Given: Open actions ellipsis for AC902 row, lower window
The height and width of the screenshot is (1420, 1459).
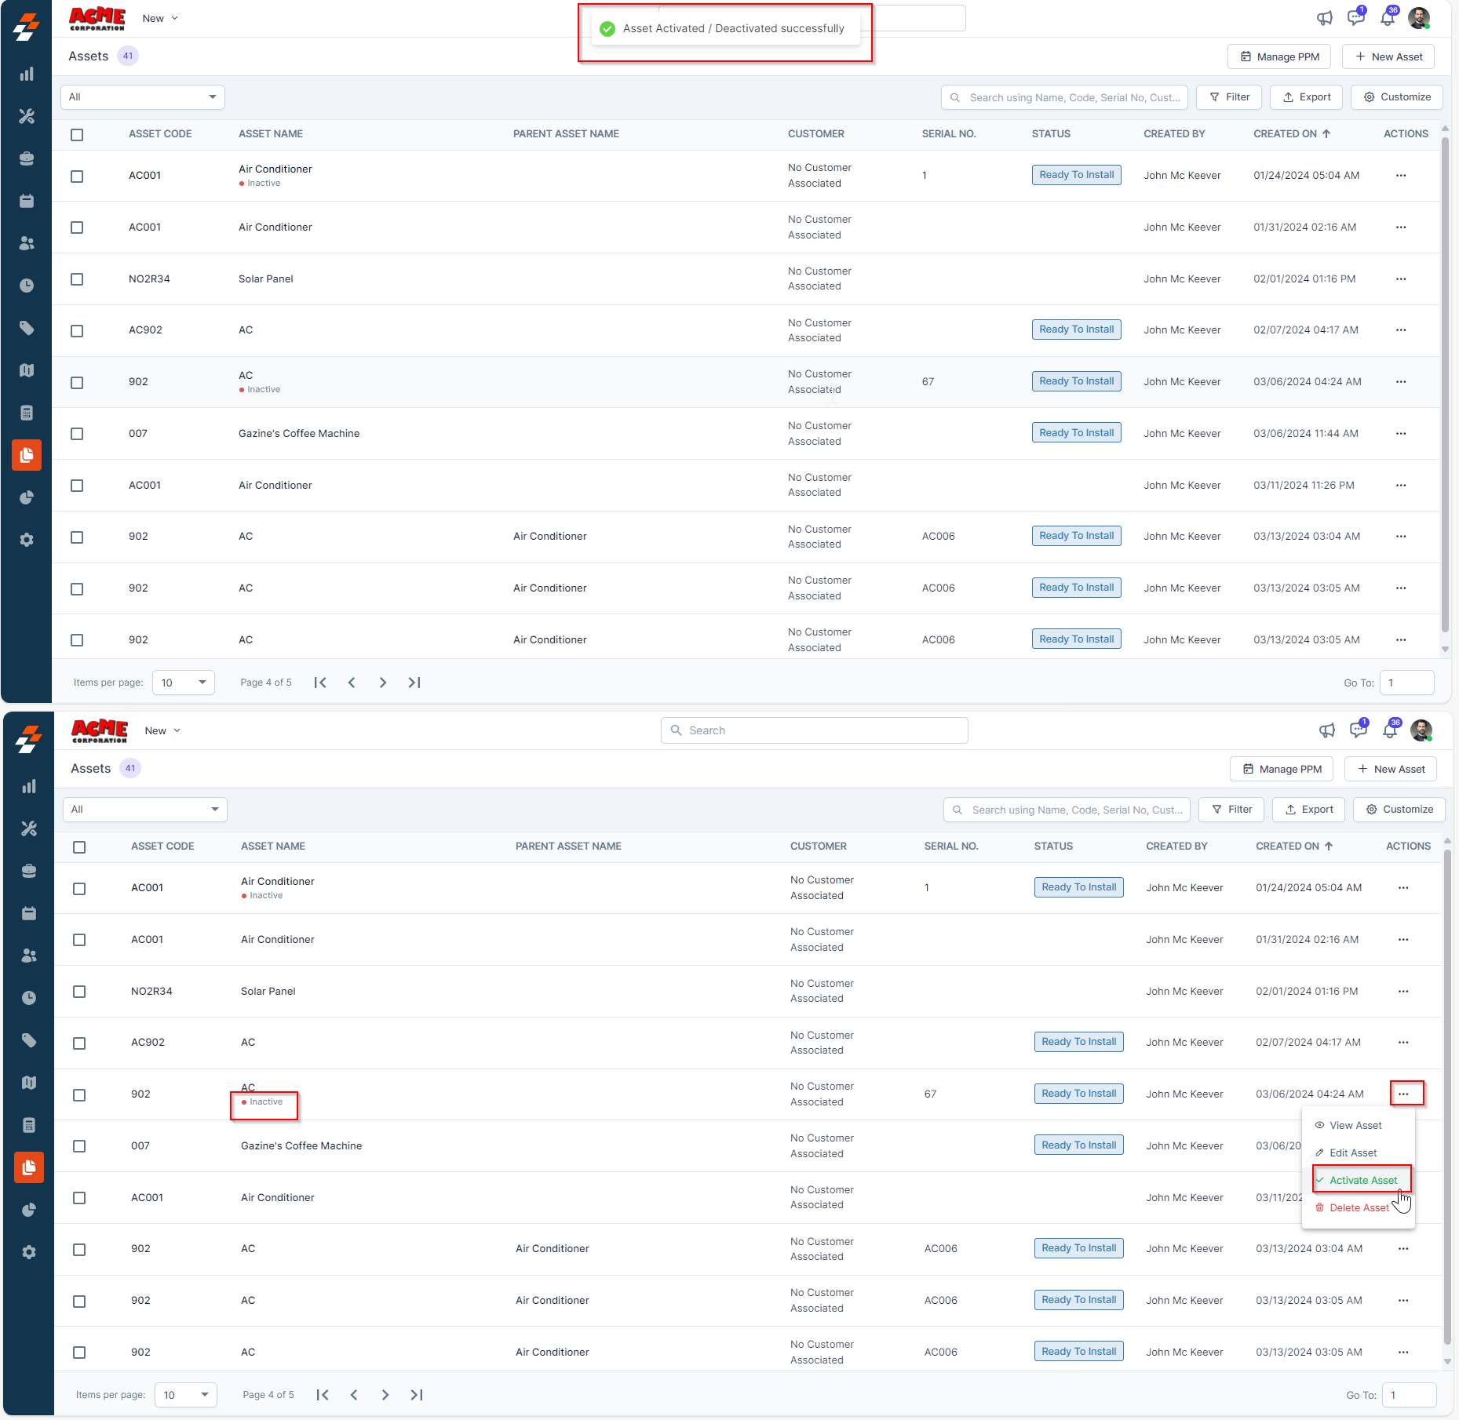Looking at the screenshot, I should pyautogui.click(x=1403, y=1043).
